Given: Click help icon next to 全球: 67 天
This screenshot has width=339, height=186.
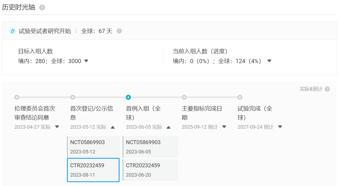Looking at the screenshot, I should click(x=119, y=31).
